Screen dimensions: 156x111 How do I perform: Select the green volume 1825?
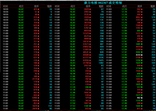tap(138, 84)
